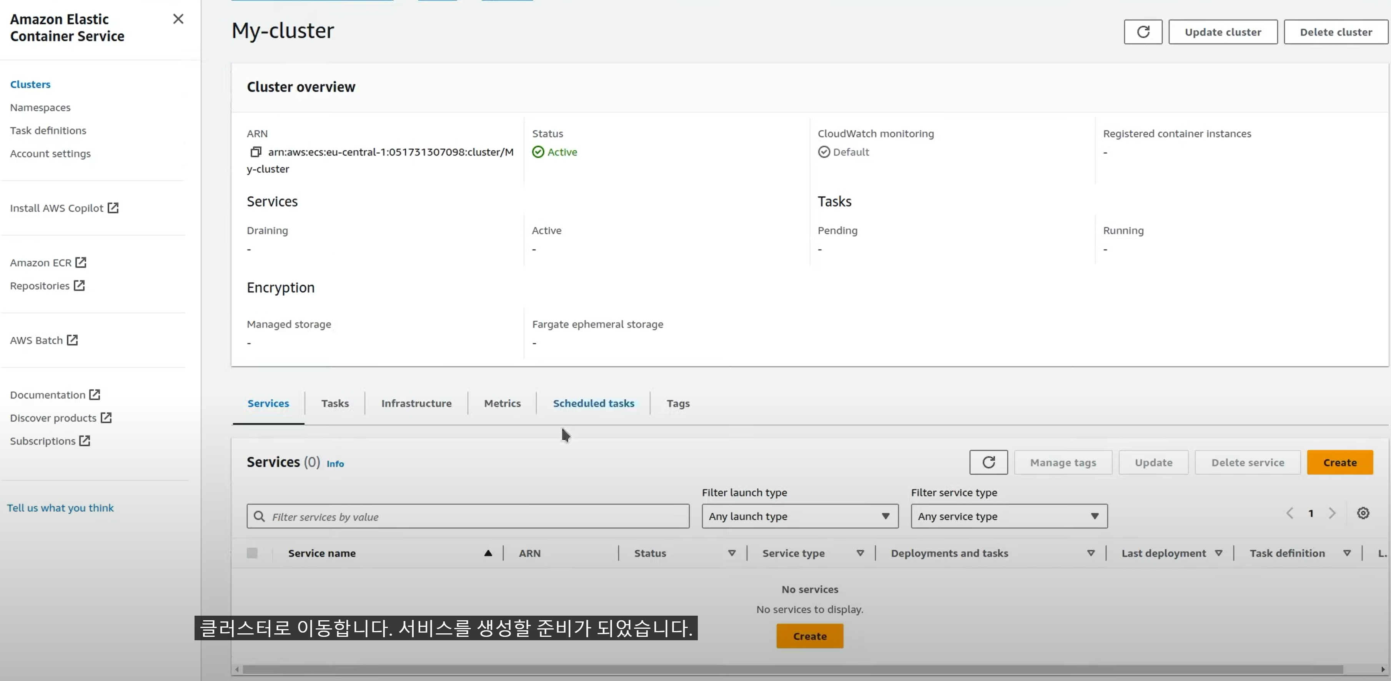Sort by the Status column arrow
Screen dimensions: 1391x681
pos(732,553)
